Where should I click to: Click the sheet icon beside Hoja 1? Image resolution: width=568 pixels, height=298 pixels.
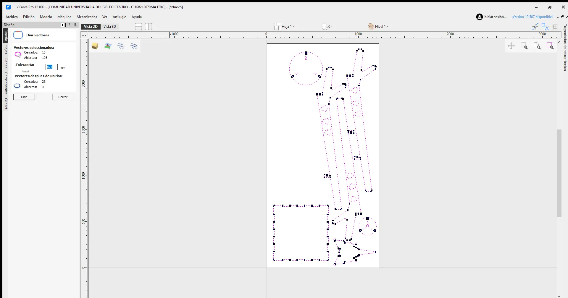coord(277,27)
